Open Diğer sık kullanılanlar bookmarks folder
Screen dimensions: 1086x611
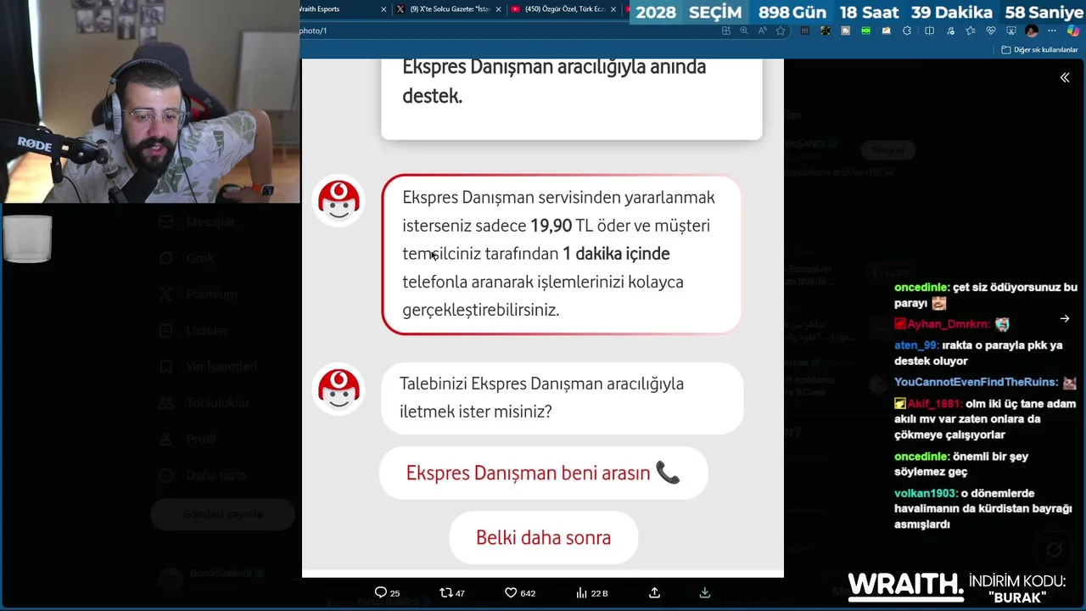click(1039, 50)
